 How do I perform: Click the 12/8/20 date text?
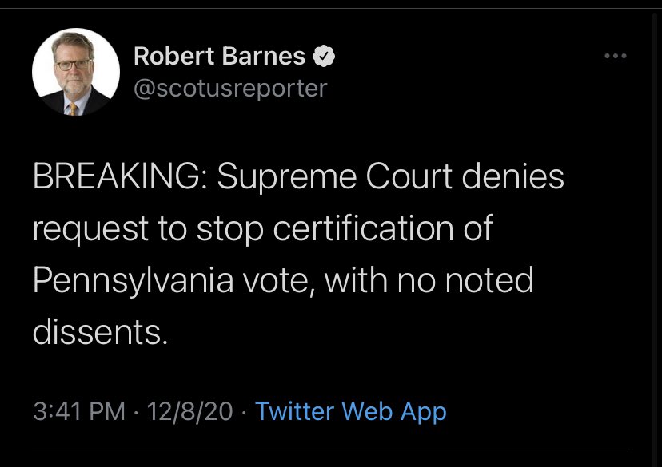189,411
